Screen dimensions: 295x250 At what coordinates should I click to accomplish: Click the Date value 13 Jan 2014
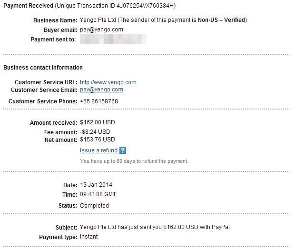pos(96,185)
